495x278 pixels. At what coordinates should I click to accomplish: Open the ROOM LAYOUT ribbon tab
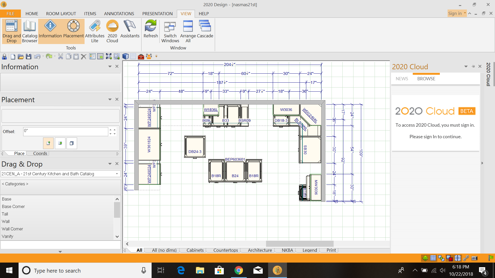pyautogui.click(x=61, y=14)
